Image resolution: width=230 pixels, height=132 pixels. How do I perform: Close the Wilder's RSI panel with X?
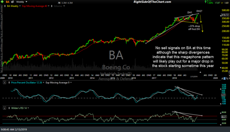[x=5, y=108]
